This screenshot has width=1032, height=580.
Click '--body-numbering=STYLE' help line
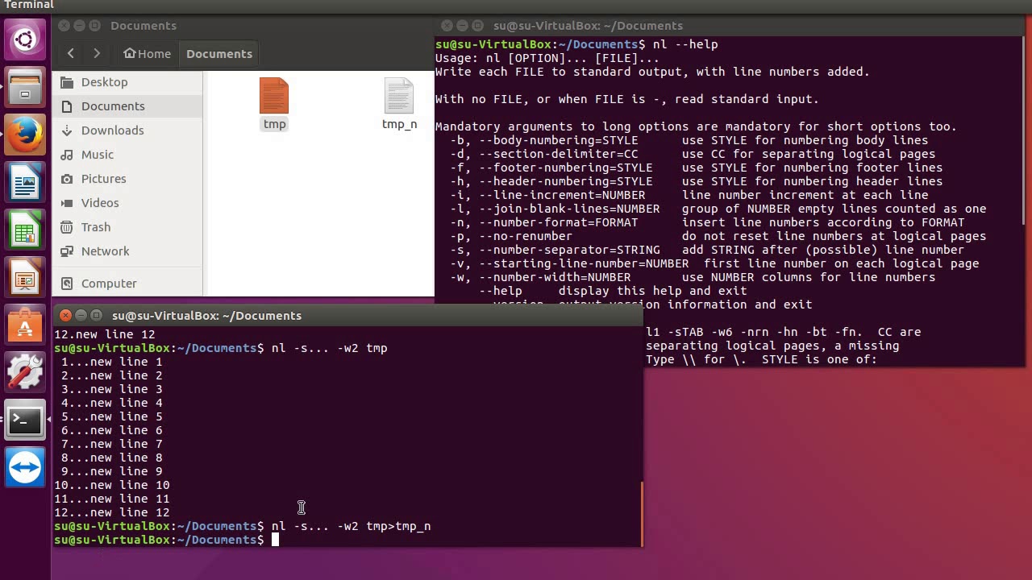coord(689,140)
